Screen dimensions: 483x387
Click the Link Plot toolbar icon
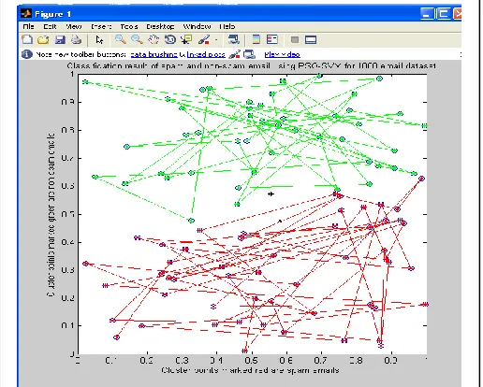point(234,39)
